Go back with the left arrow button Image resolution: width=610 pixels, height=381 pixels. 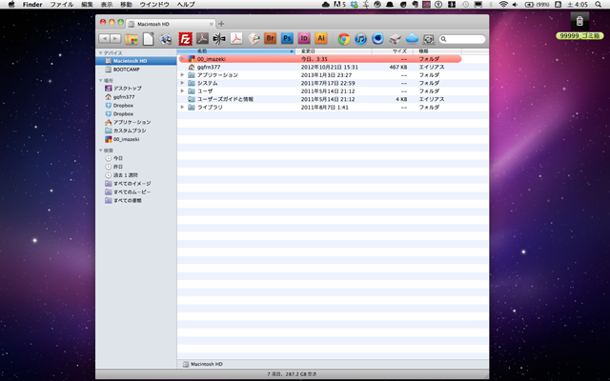point(104,39)
